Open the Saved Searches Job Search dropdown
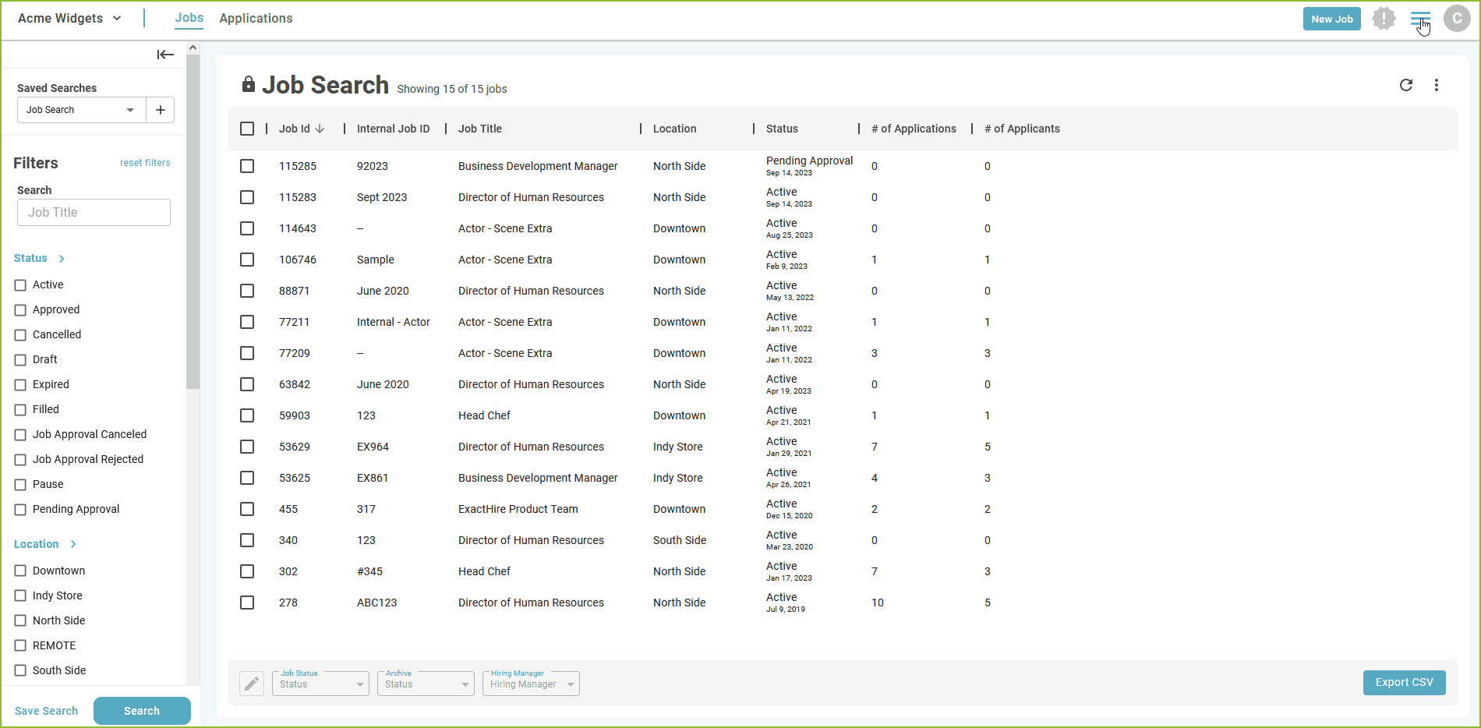Screen dimensions: 1481x728 point(81,110)
